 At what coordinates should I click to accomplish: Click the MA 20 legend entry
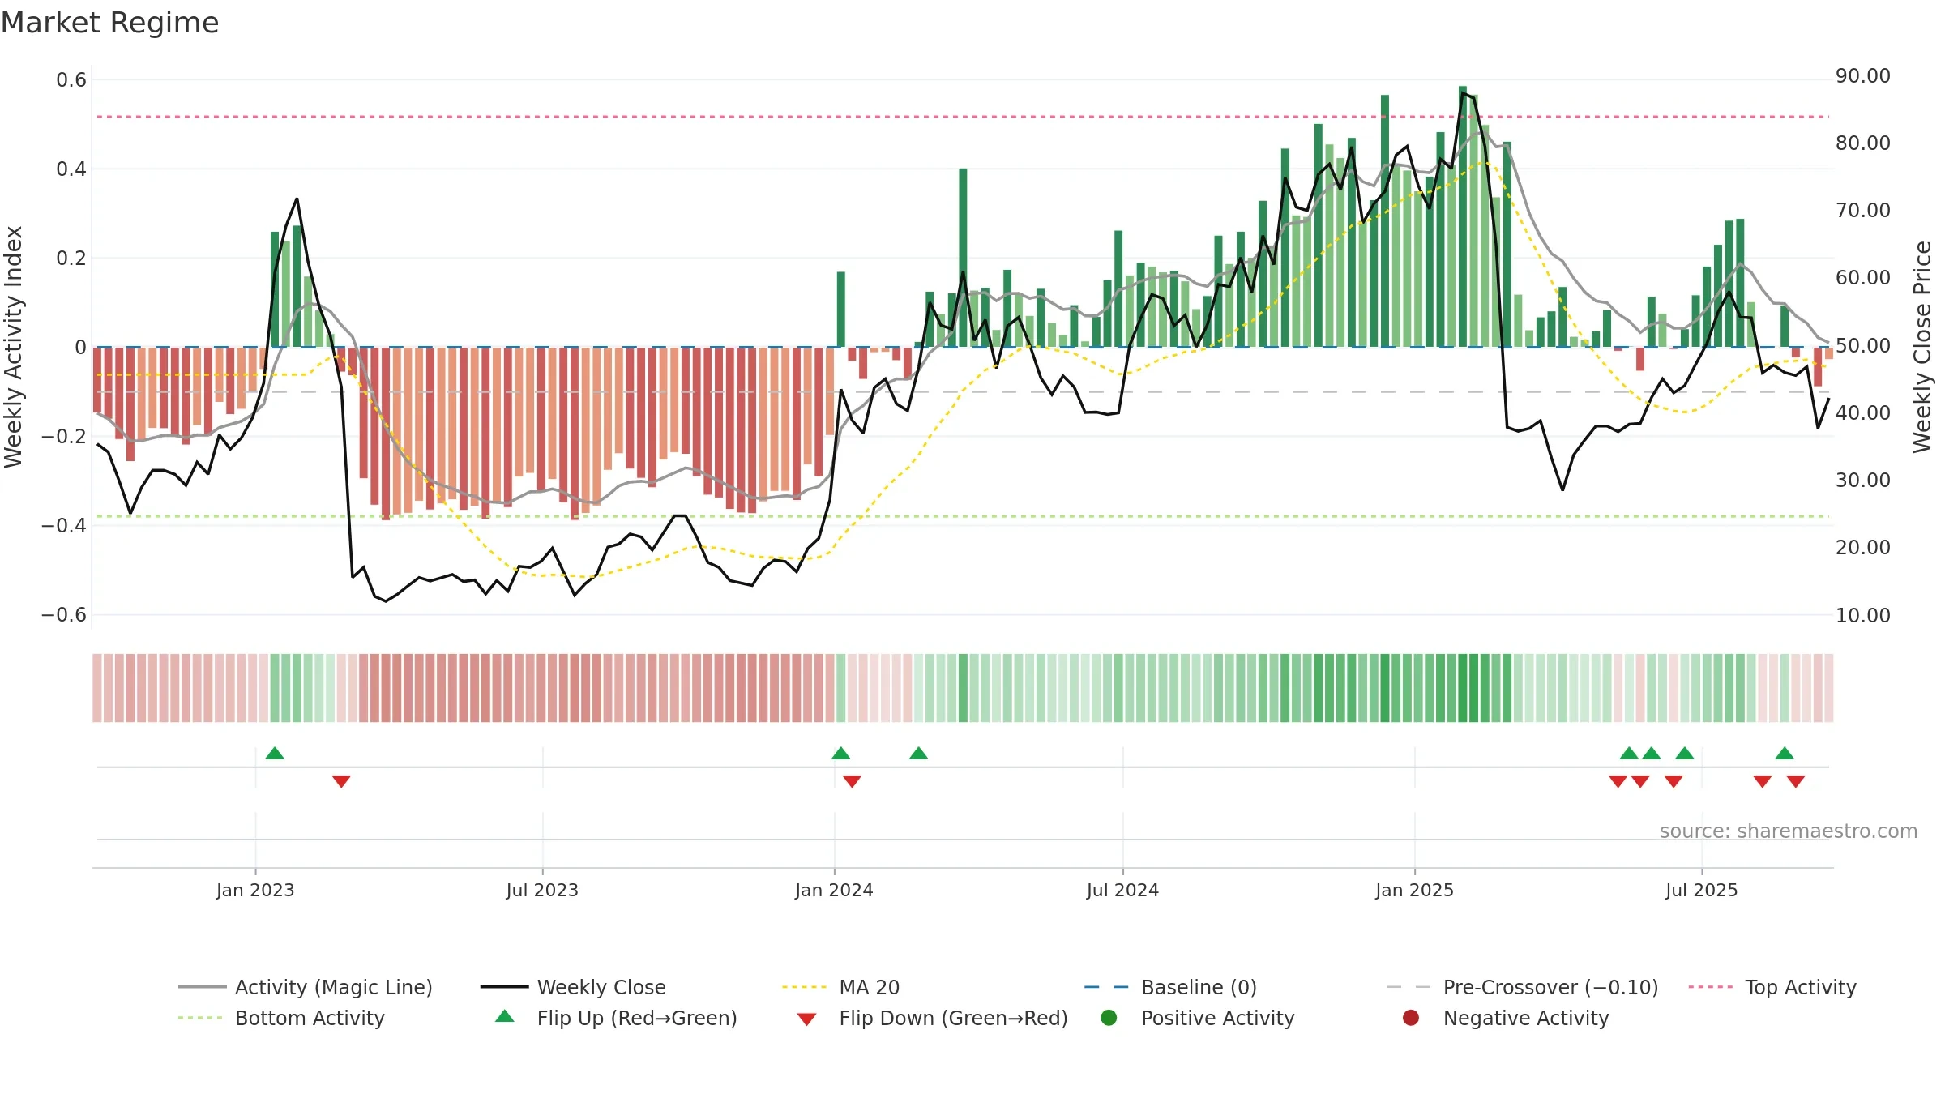coord(841,987)
